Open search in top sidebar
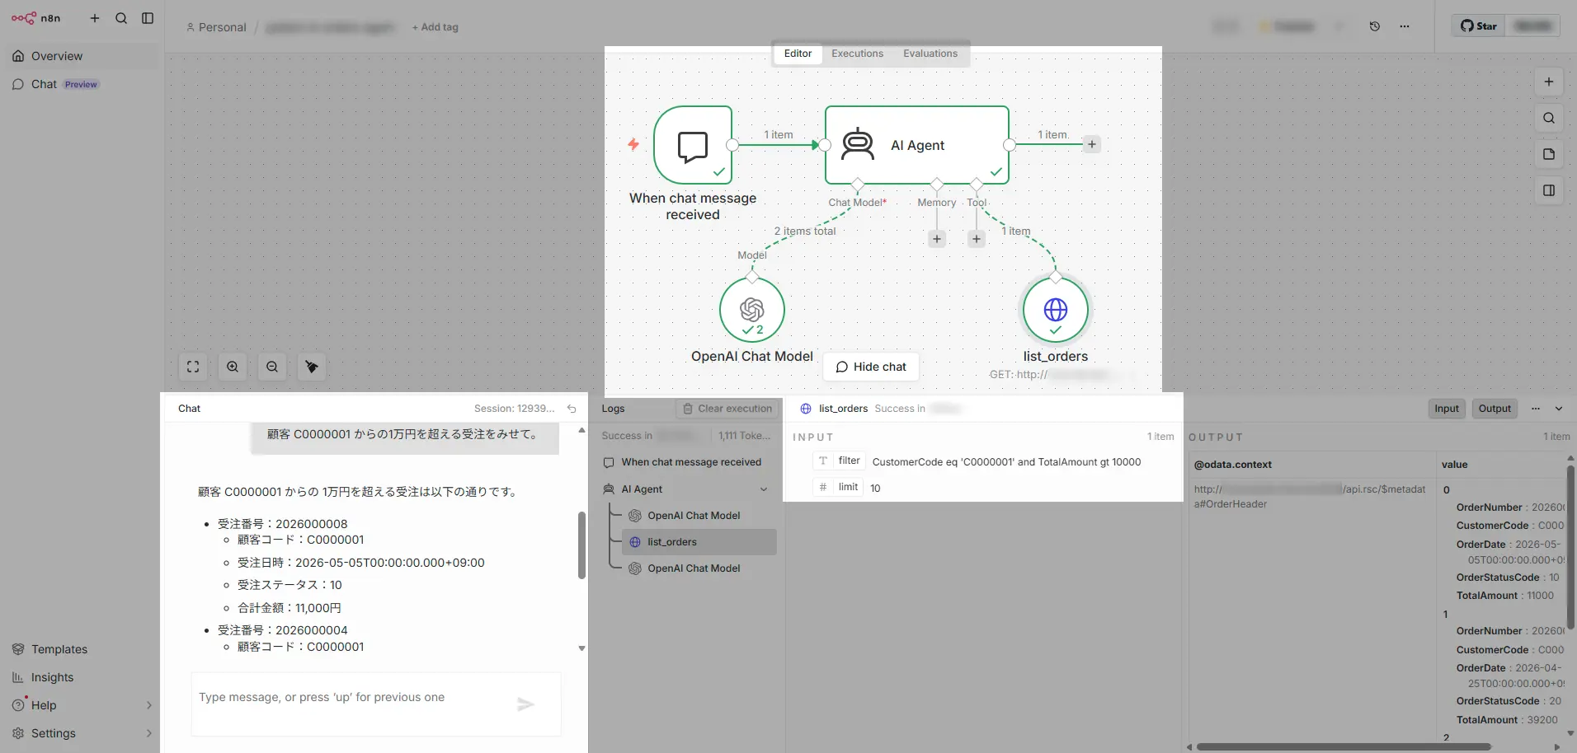1577x753 pixels. coord(121,18)
